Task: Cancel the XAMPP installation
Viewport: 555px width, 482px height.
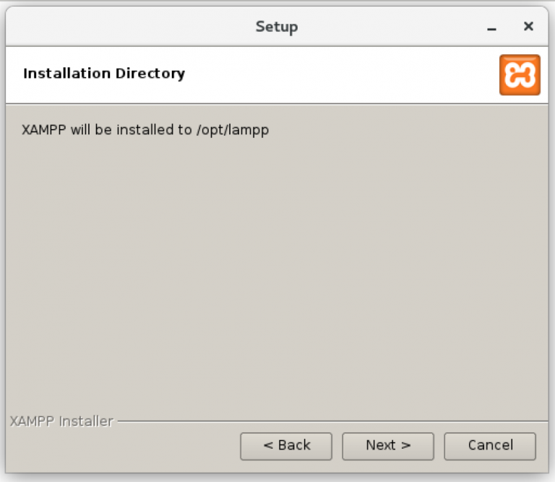Action: click(489, 445)
